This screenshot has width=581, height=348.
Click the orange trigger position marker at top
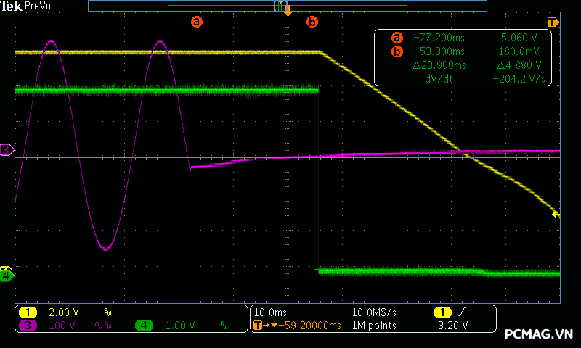pos(288,10)
